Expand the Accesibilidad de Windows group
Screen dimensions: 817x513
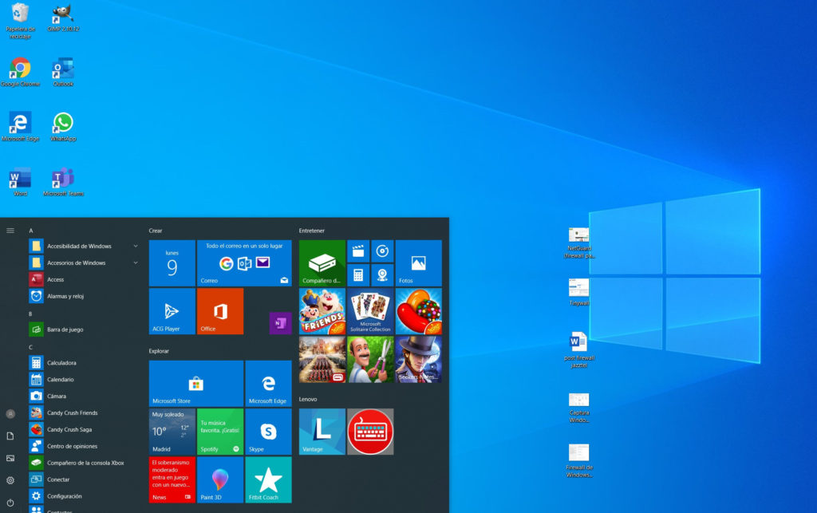click(80, 246)
